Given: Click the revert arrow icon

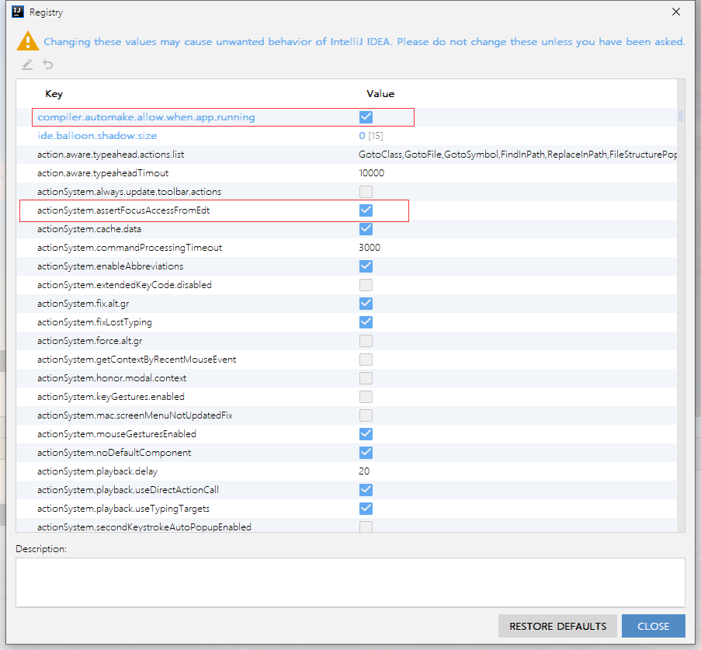Looking at the screenshot, I should 47,64.
